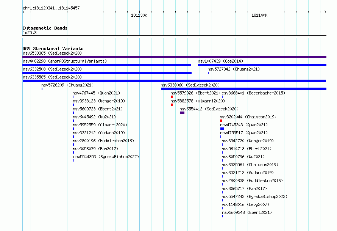Open nsv3321213 (Audano2019) variant
The image size is (337, 231).
(248, 173)
